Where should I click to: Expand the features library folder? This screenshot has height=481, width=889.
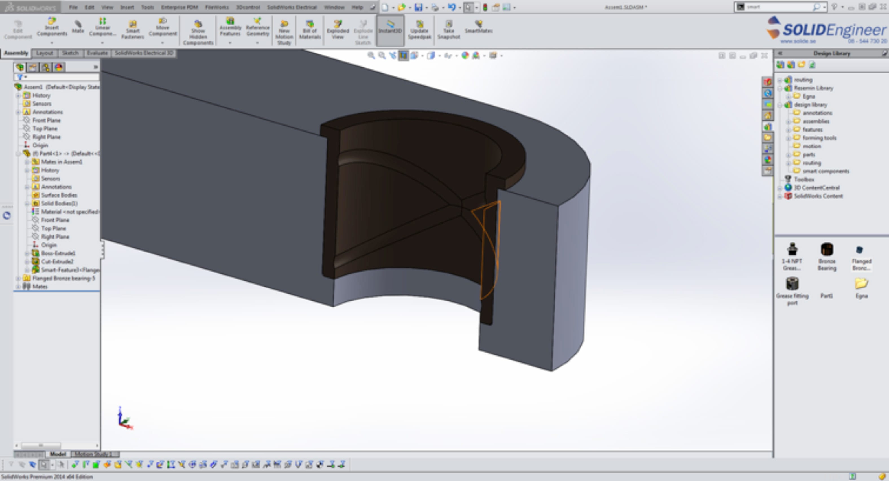click(x=788, y=130)
